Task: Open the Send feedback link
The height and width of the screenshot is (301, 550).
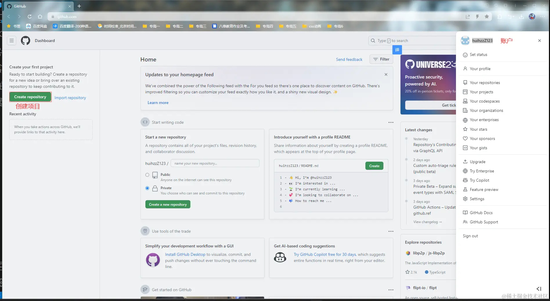Action: point(349,59)
